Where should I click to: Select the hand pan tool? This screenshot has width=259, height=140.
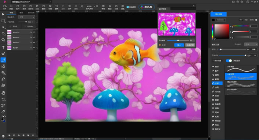click(3, 93)
